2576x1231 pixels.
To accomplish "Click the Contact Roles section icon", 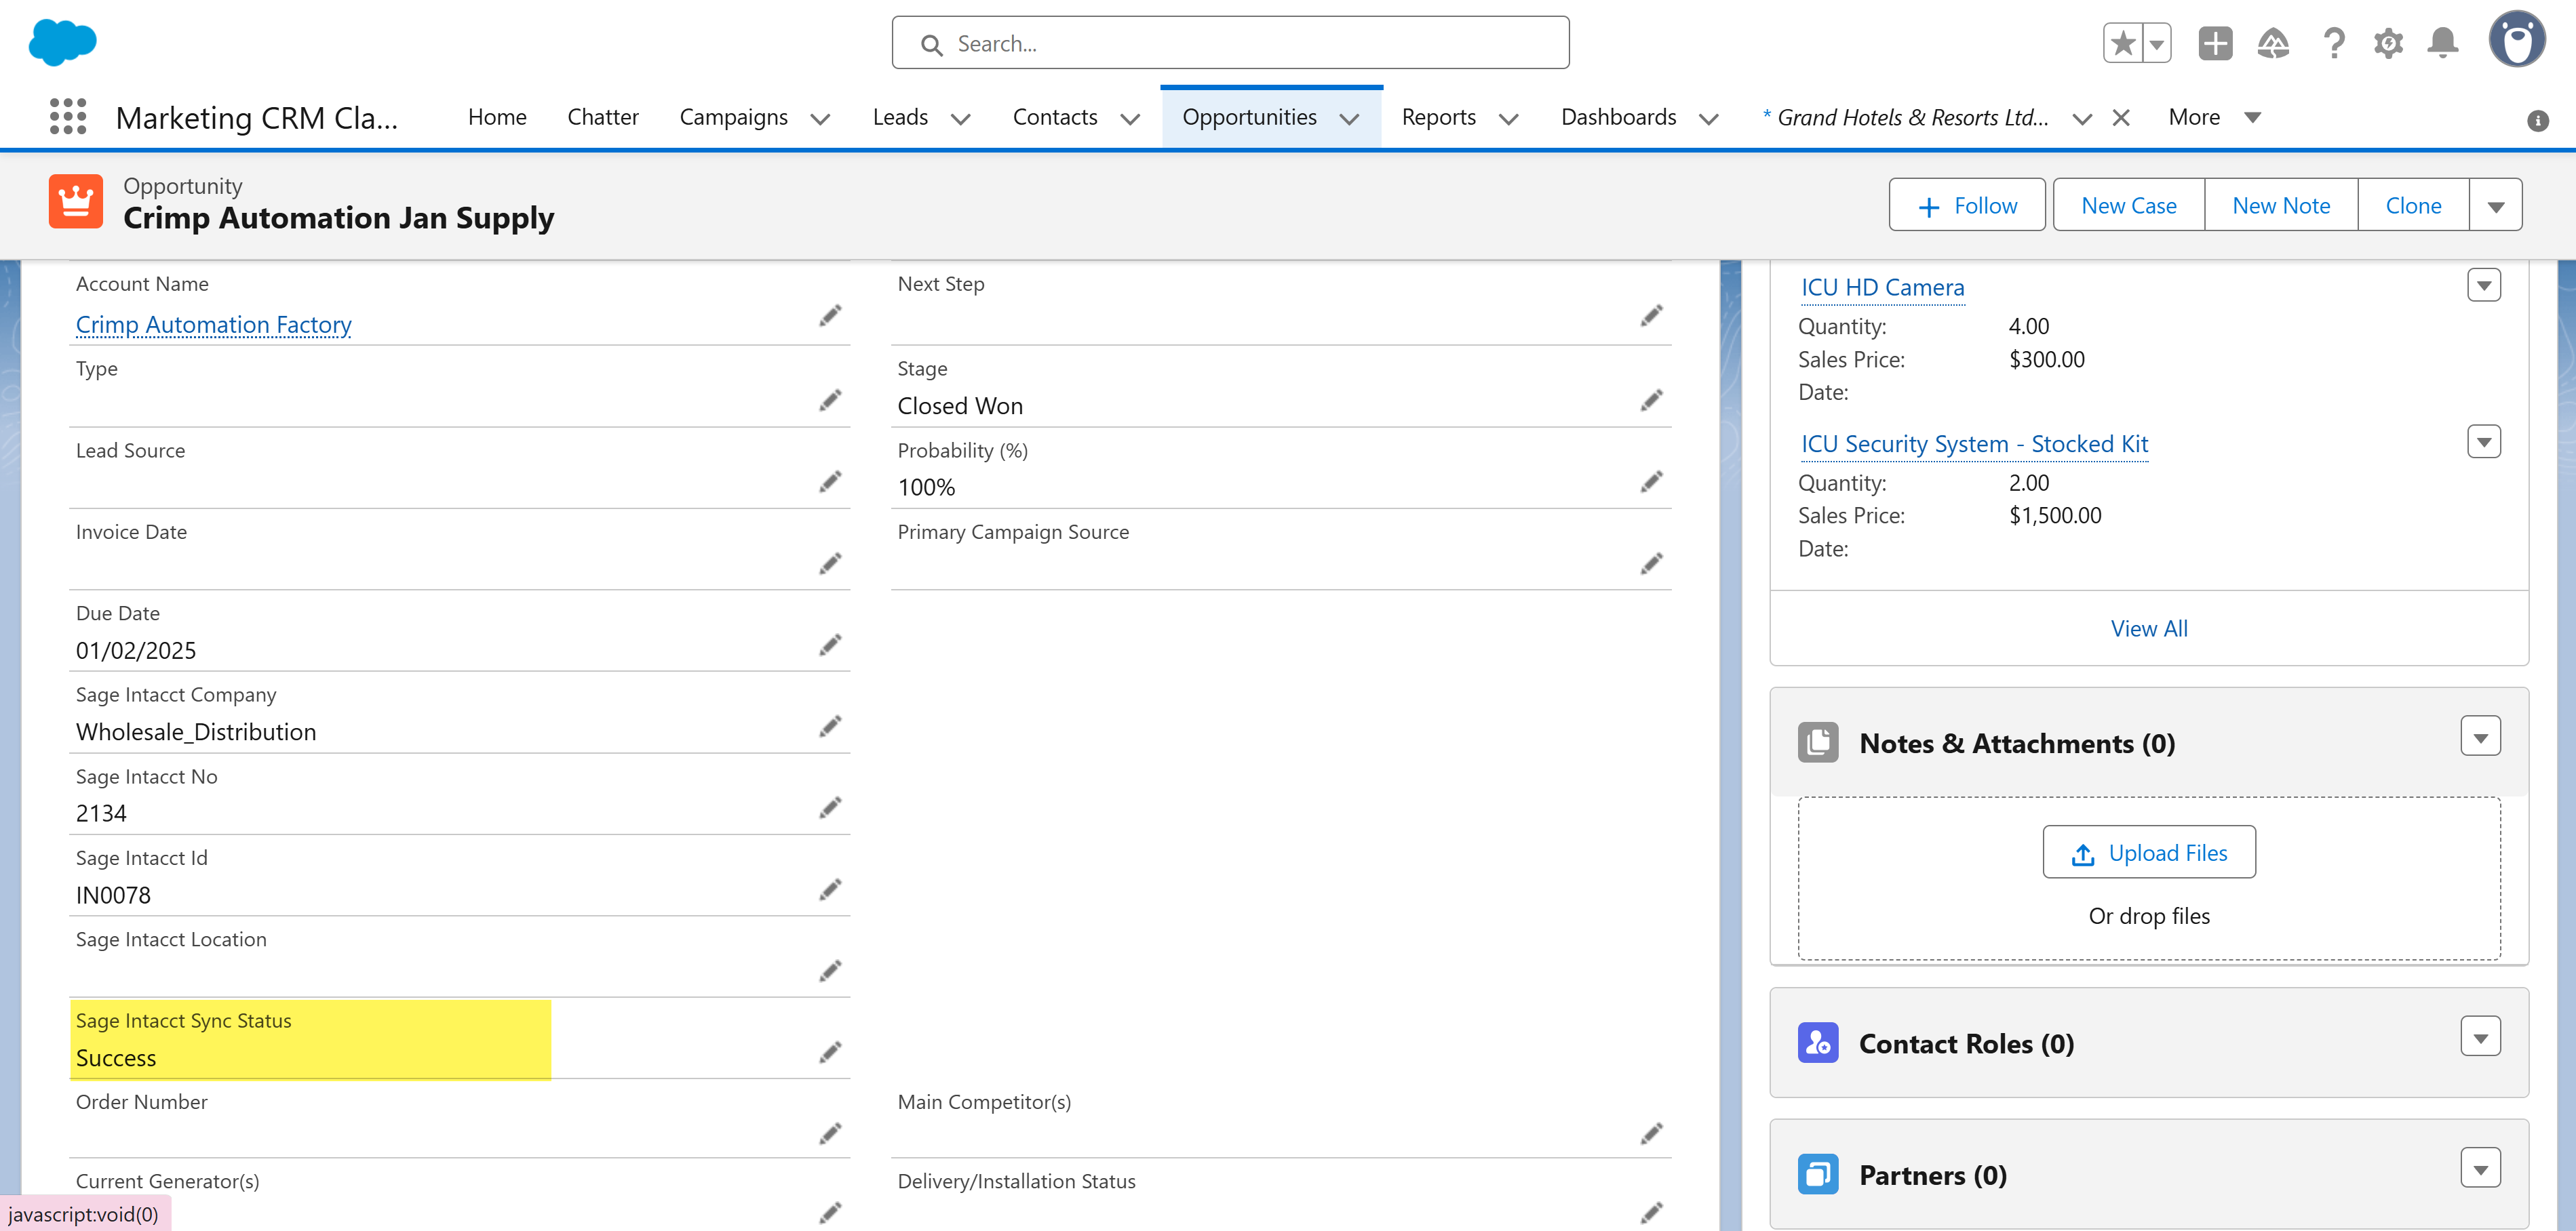I will tap(1818, 1043).
